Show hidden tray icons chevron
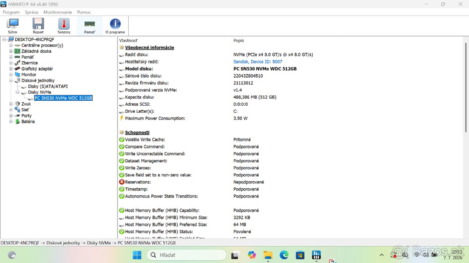The width and height of the screenshot is (469, 263). (x=381, y=255)
